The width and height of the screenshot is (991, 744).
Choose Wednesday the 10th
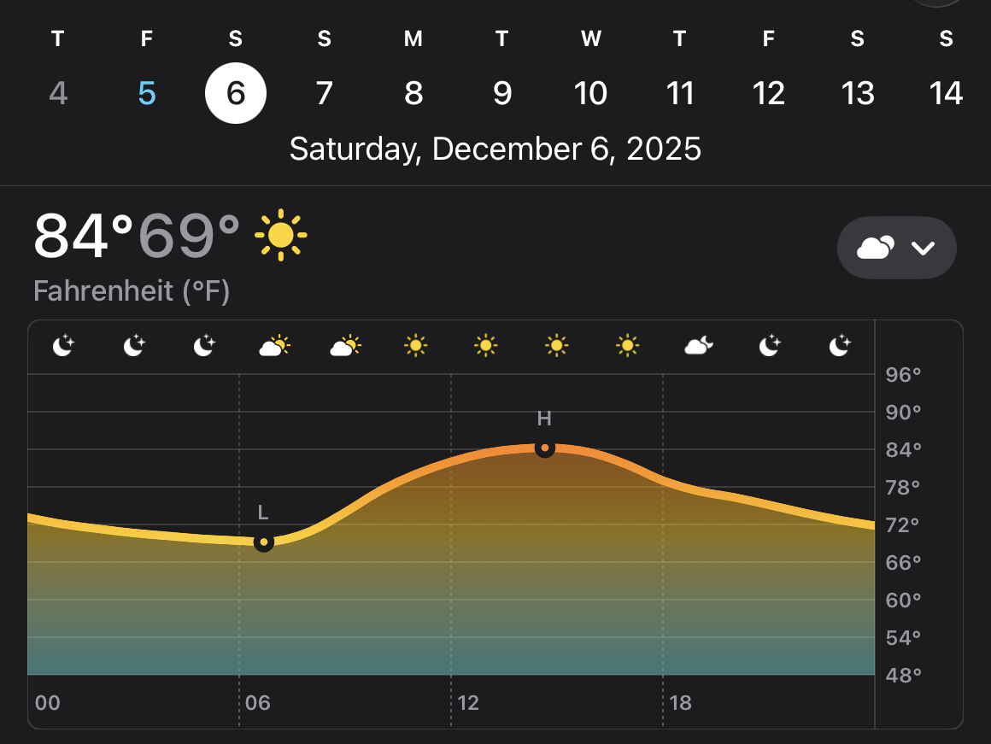591,93
